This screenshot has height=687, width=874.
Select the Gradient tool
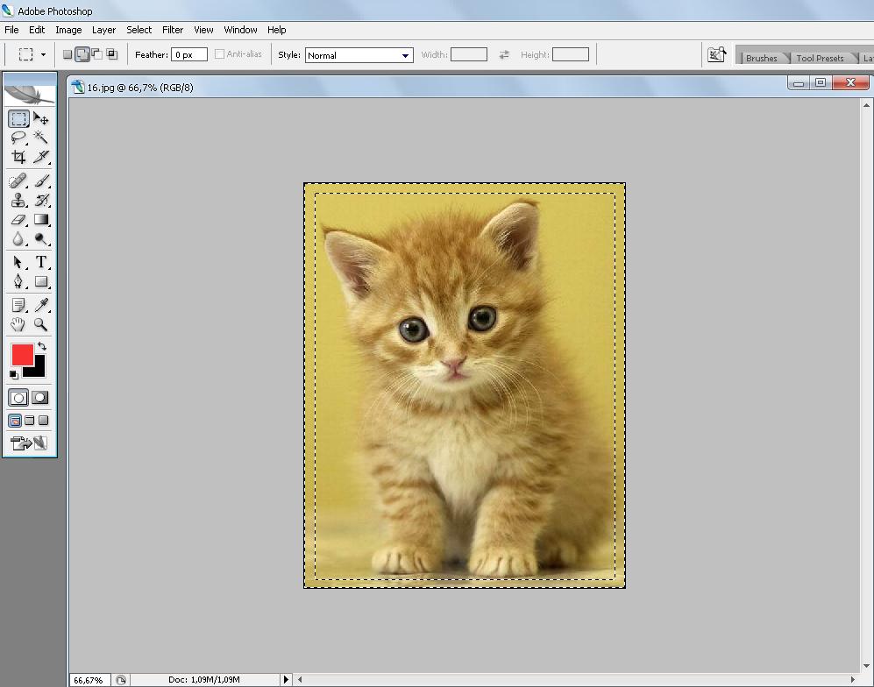(40, 220)
